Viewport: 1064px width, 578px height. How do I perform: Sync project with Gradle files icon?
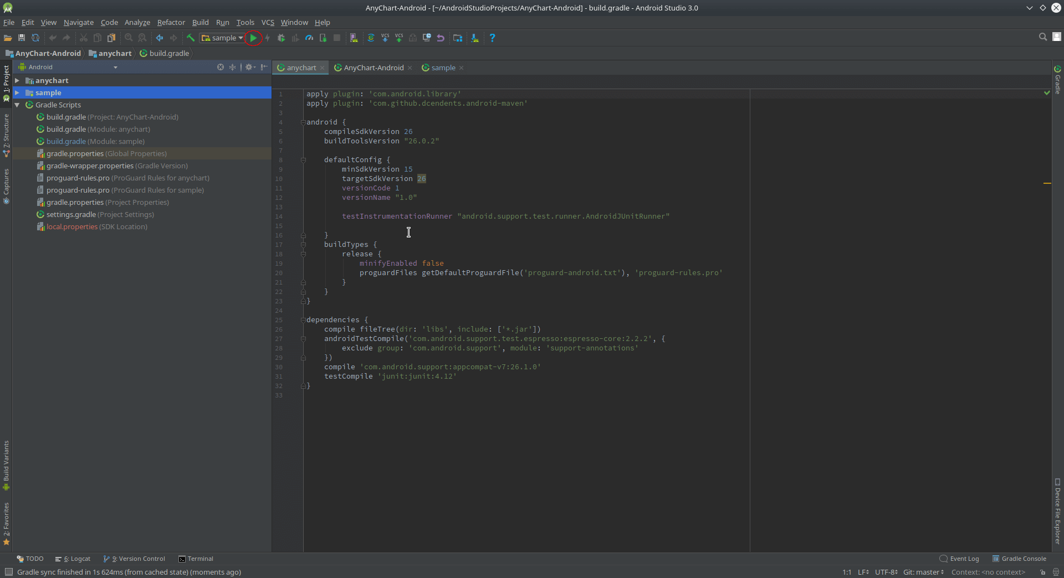point(371,38)
